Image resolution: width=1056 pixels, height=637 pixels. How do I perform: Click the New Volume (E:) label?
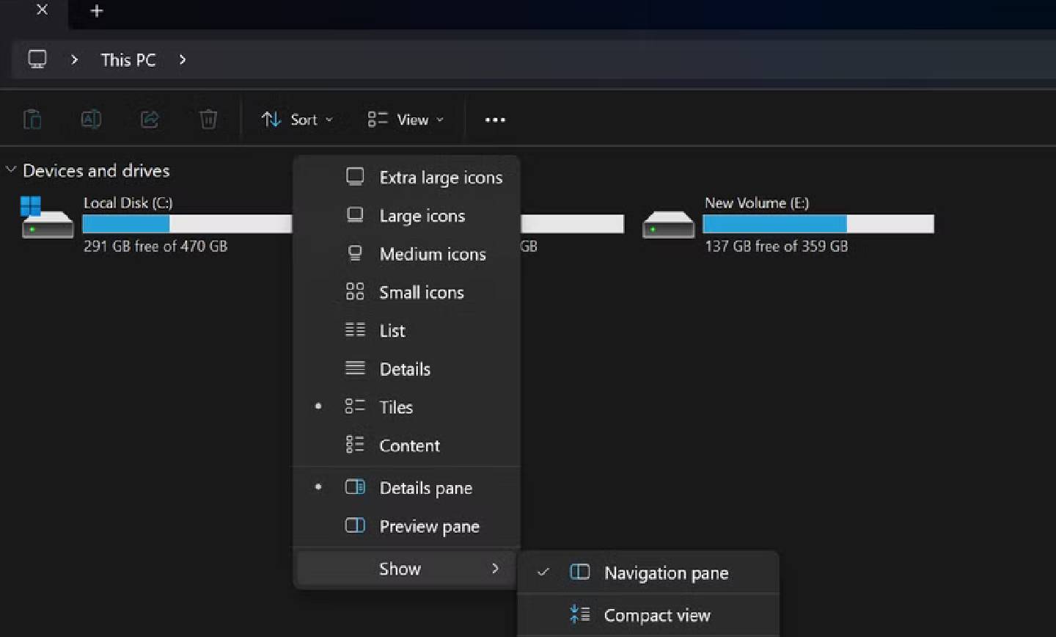[x=757, y=203]
